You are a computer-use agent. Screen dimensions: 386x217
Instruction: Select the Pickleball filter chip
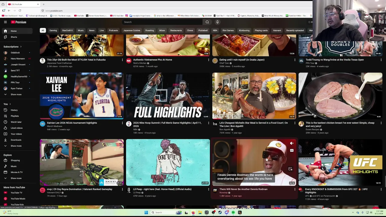pos(203,30)
